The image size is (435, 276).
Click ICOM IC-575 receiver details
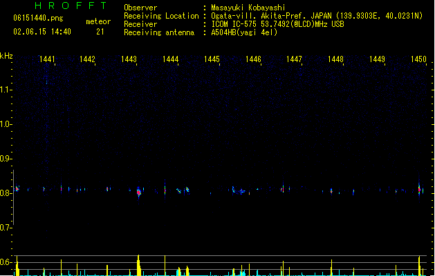point(278,24)
